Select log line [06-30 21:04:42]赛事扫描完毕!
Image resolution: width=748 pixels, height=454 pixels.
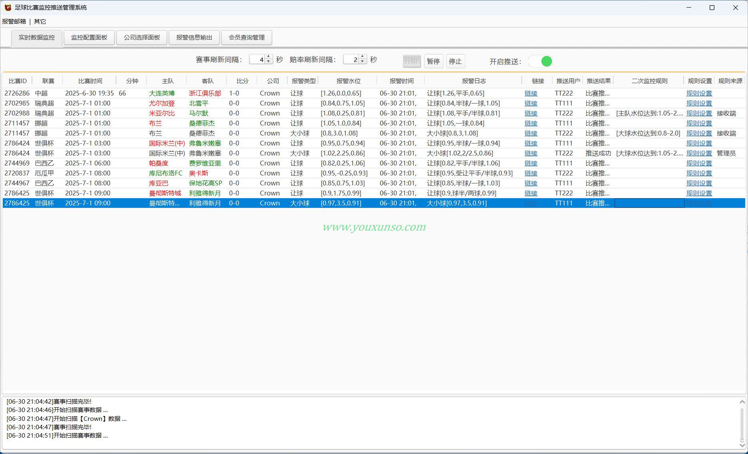click(x=49, y=401)
